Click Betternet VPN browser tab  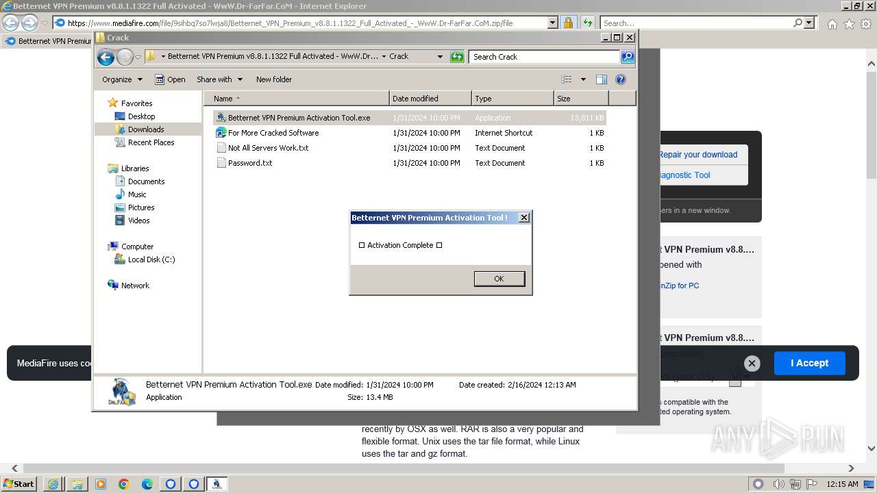click(48, 41)
